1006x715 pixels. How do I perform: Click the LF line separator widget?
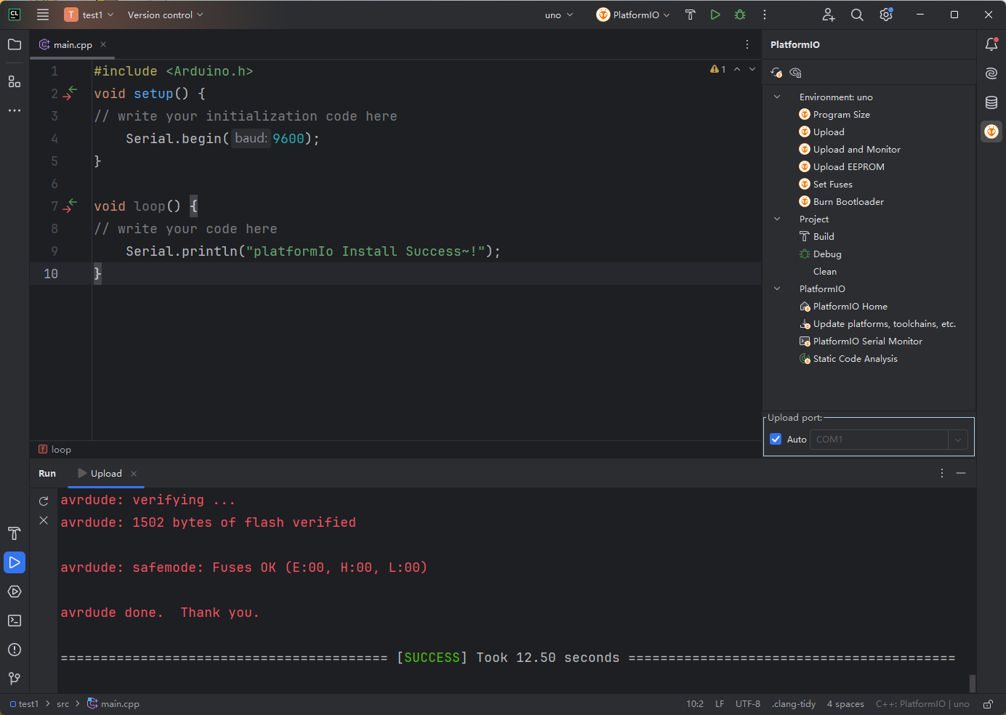(x=720, y=704)
